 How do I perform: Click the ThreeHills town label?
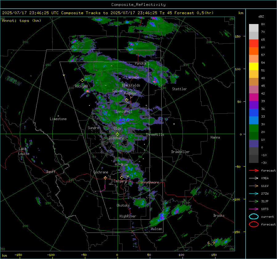(155, 135)
